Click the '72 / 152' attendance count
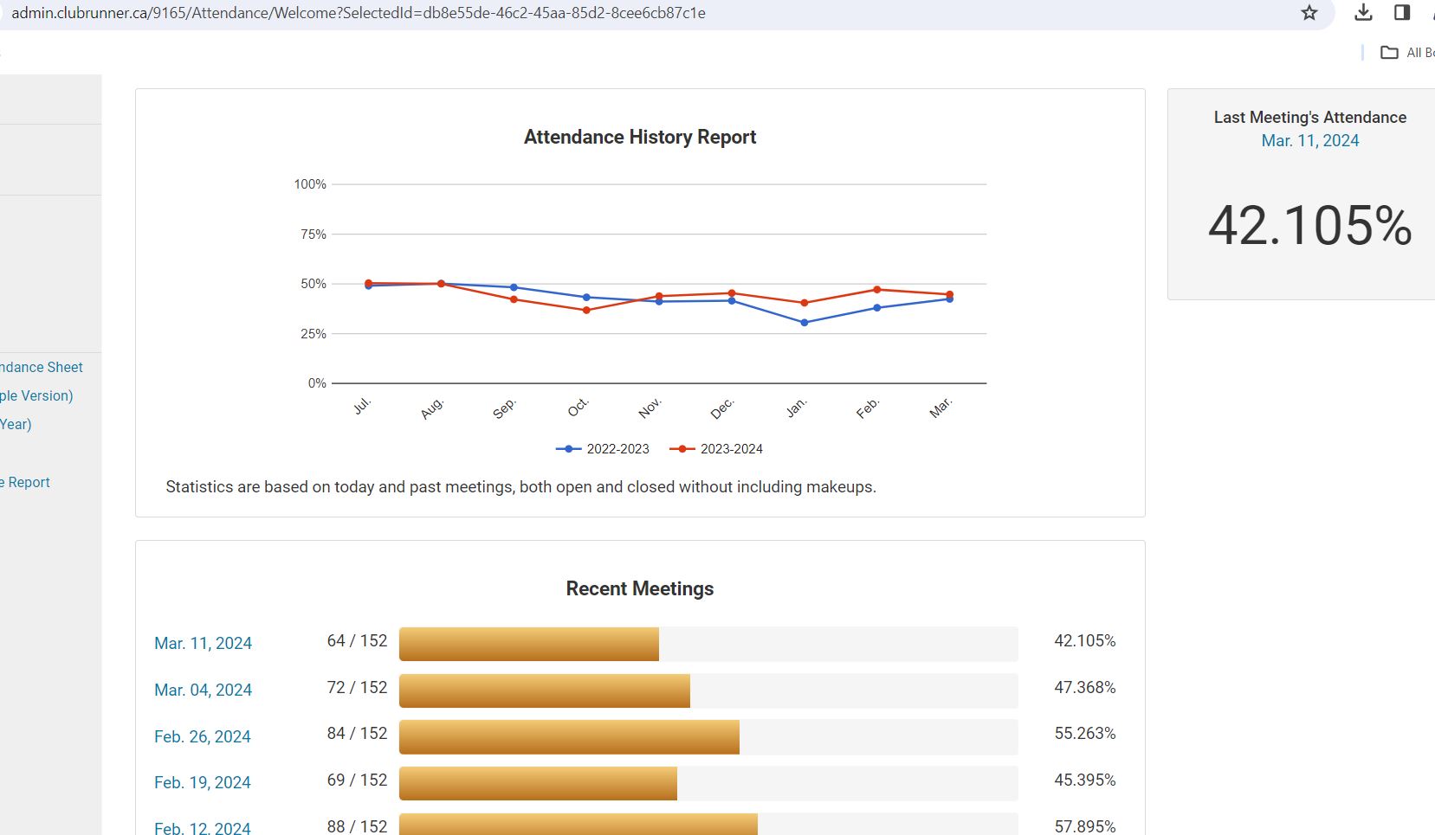 (x=357, y=688)
